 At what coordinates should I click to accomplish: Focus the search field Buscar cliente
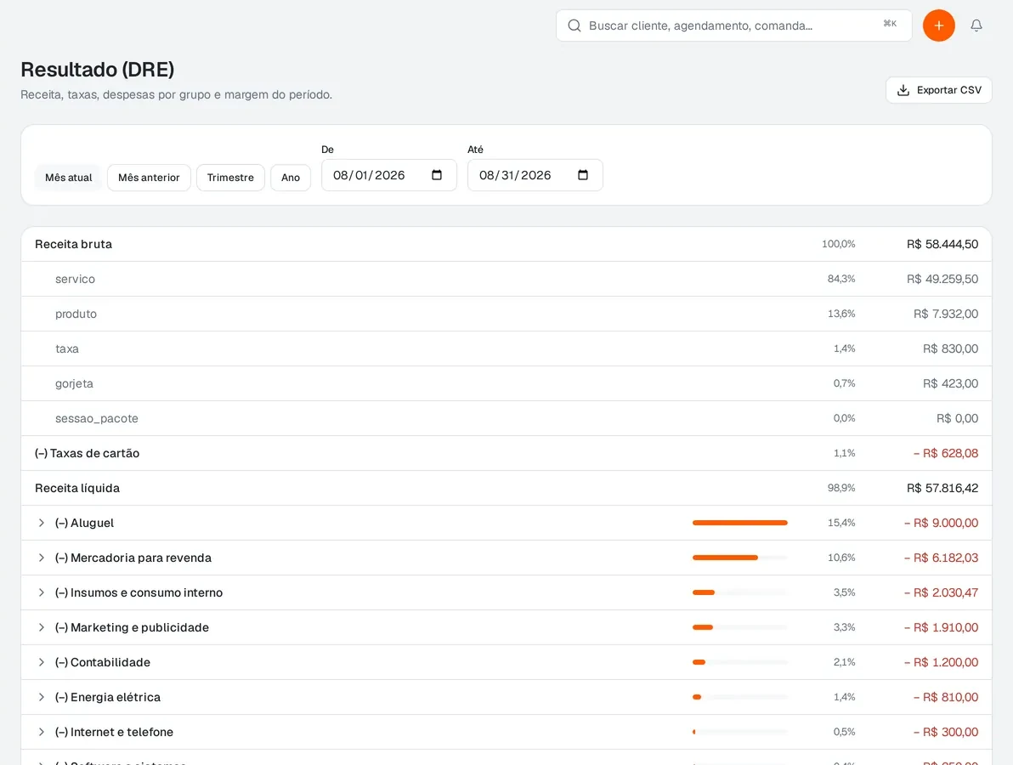[x=734, y=25]
